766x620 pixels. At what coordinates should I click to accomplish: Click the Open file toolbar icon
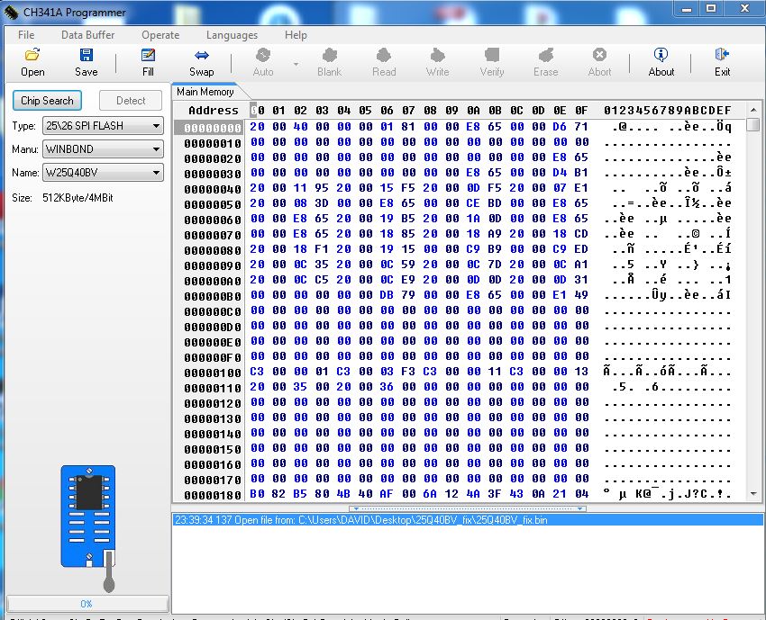(32, 62)
